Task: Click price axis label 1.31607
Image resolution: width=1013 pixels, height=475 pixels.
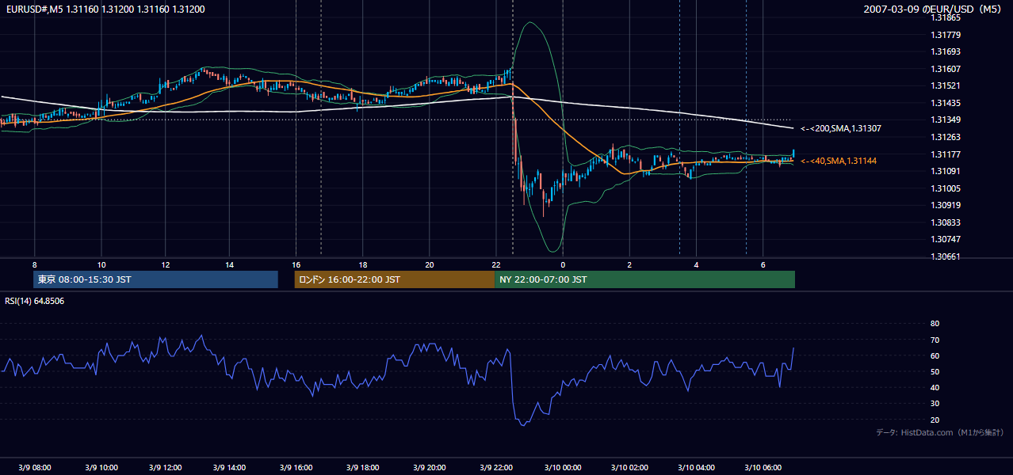Action: point(945,69)
